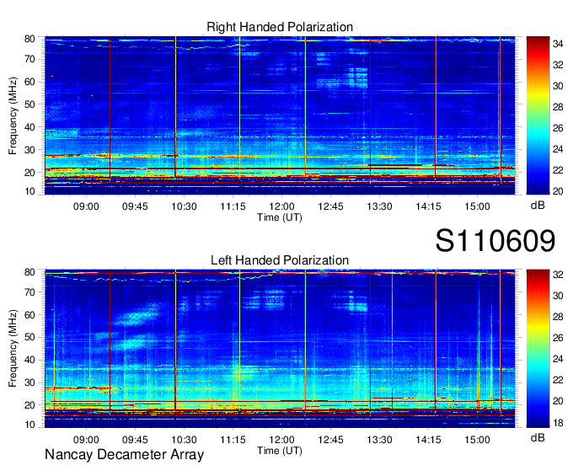Click the 10:30 tick label on the bottom plot
Image resolution: width=573 pixels, height=465 pixels.
click(x=184, y=440)
